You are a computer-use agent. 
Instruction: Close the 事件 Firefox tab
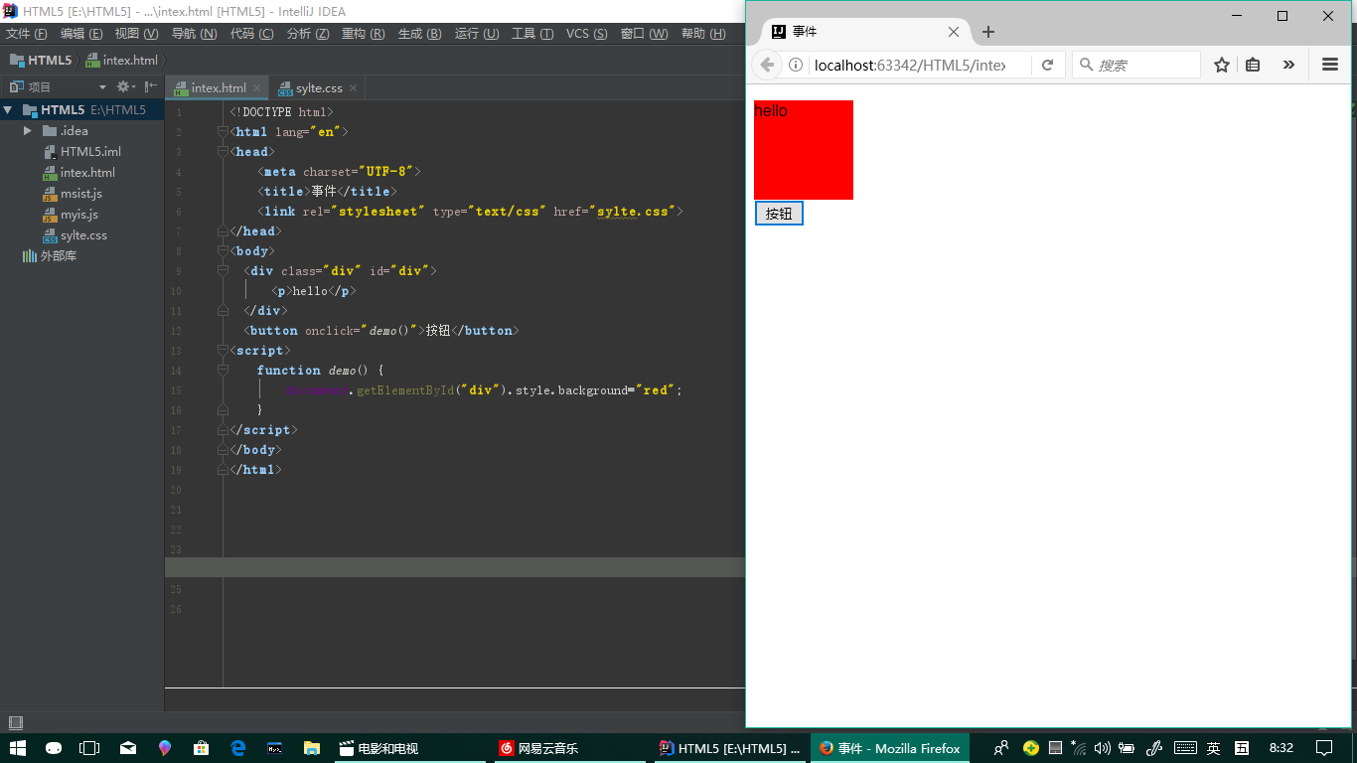point(954,32)
